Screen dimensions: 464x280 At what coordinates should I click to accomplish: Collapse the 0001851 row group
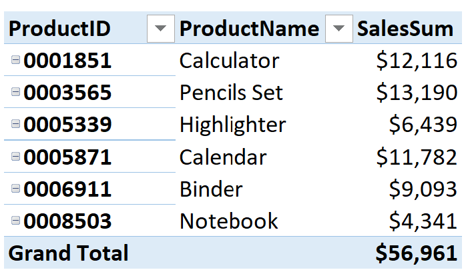tap(16, 61)
